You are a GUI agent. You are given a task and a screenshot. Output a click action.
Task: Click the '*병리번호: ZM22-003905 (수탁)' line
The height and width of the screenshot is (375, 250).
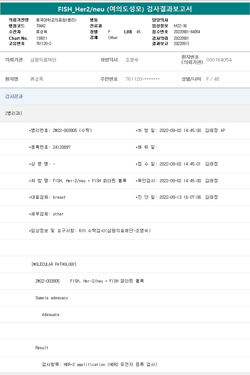[x=60, y=130]
